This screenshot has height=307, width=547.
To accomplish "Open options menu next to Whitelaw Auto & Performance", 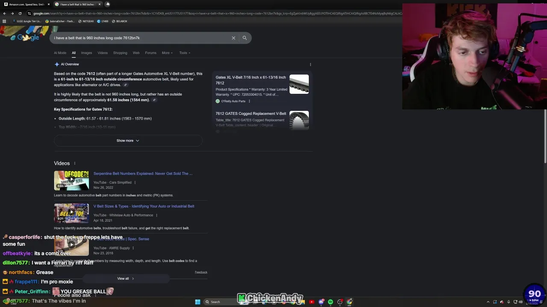I will [156, 215].
